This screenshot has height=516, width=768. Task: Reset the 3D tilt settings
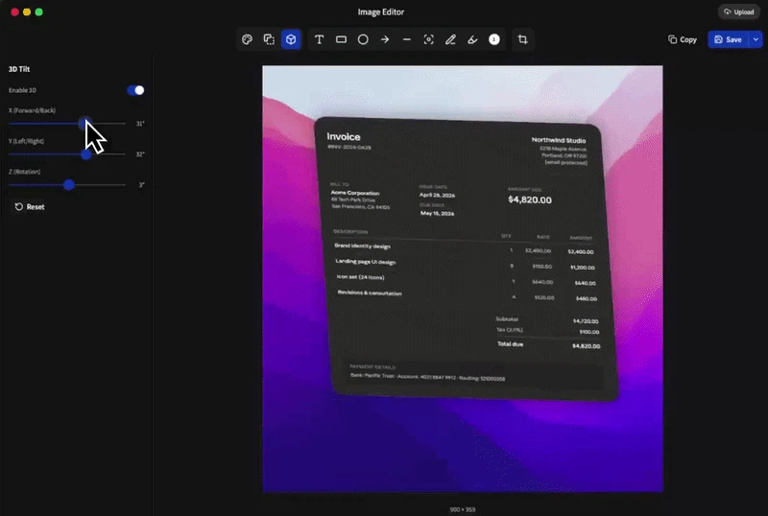tap(30, 206)
